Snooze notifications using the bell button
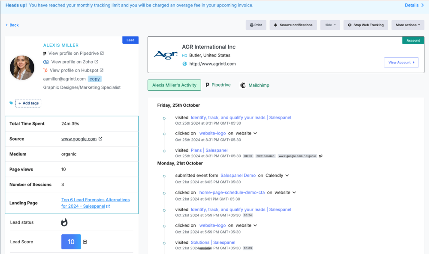The height and width of the screenshot is (254, 429). click(293, 25)
